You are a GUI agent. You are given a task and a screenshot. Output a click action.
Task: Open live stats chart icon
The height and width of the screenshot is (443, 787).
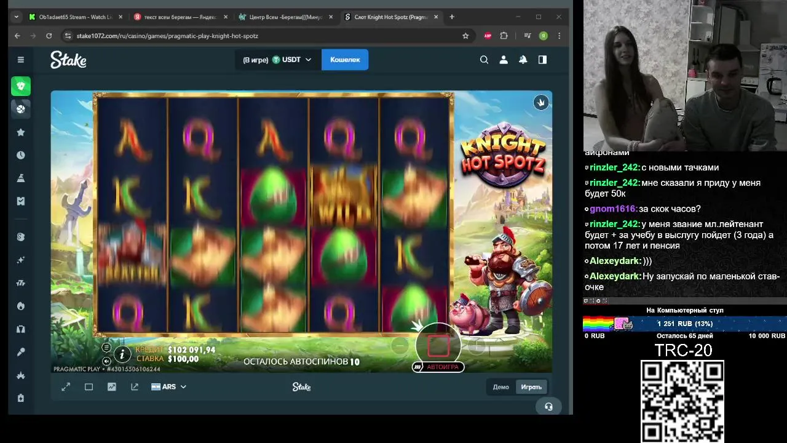[111, 387]
